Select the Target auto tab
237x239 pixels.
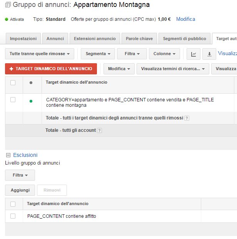[225, 39]
